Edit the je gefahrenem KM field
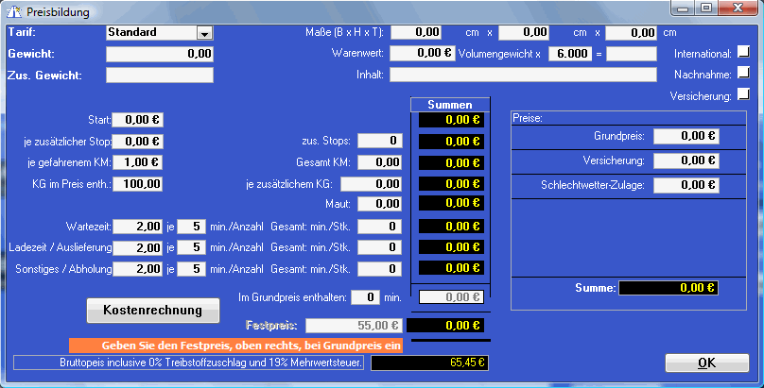Viewport: 764px width, 388px height. (x=138, y=162)
